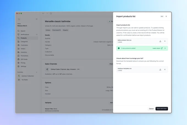This screenshot has height=125, width=187.
Task: Click the sales channel icon
Action: pyautogui.click(x=47, y=69)
